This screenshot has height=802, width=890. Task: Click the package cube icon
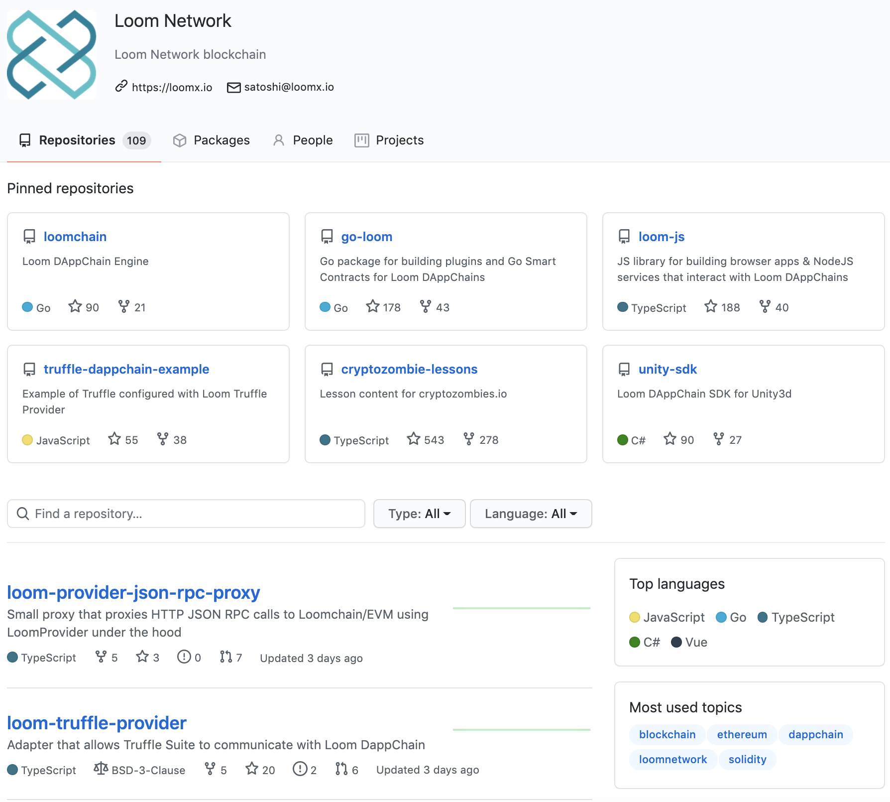click(x=179, y=140)
